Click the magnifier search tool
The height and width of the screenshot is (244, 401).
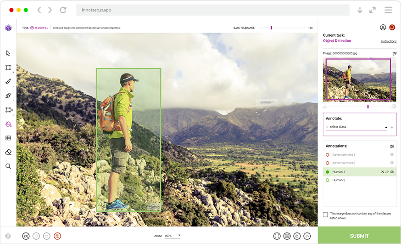click(x=8, y=166)
